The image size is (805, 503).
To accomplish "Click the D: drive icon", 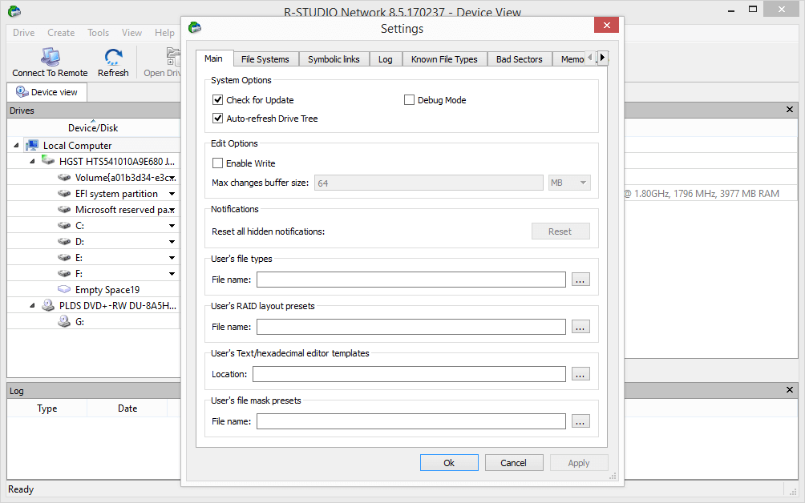I will click(64, 241).
